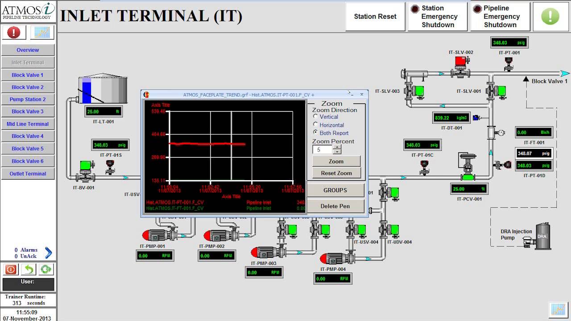The image size is (571, 321).
Task: Click the Hist.ATMOS.IT-FT-001.F_CV pen legend
Action: tap(175, 208)
